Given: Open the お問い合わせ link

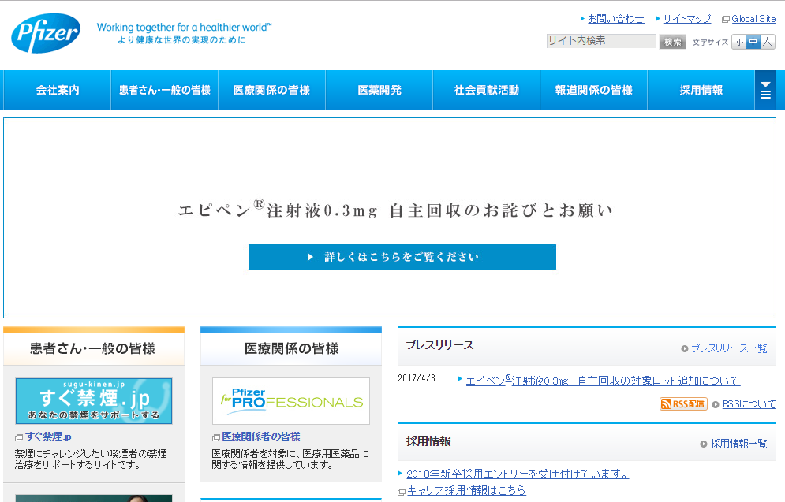Looking at the screenshot, I should [616, 19].
